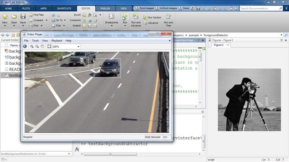Click the green Run icon

[125, 17]
